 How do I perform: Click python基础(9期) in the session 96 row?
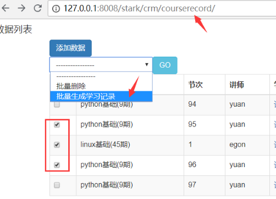(107, 165)
